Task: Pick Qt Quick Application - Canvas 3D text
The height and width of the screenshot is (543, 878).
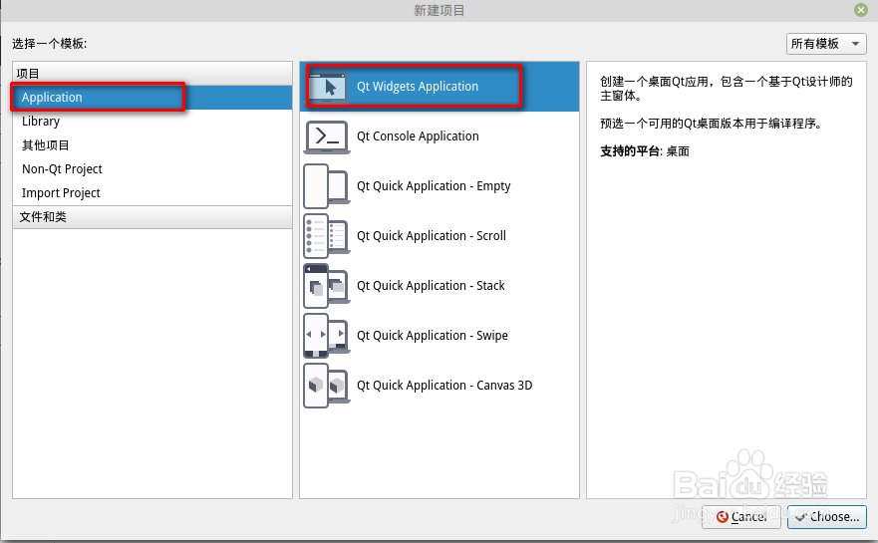Action: click(444, 386)
